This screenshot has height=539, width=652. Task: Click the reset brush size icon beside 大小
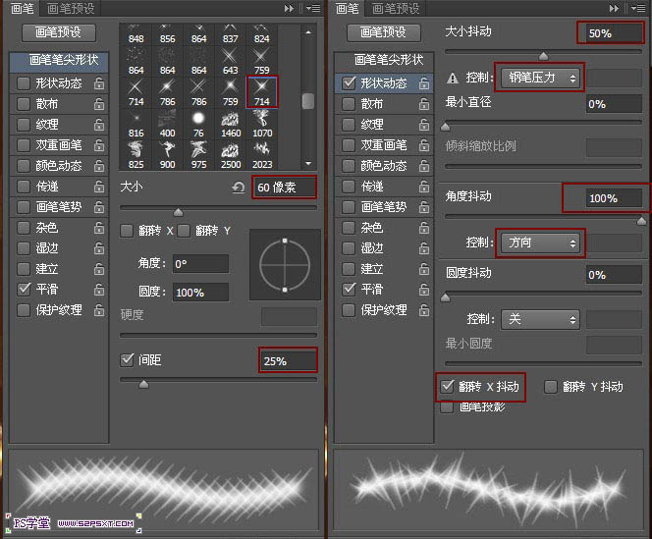(x=238, y=188)
